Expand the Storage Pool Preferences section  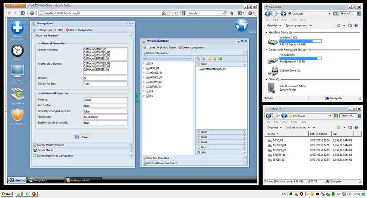131,145
